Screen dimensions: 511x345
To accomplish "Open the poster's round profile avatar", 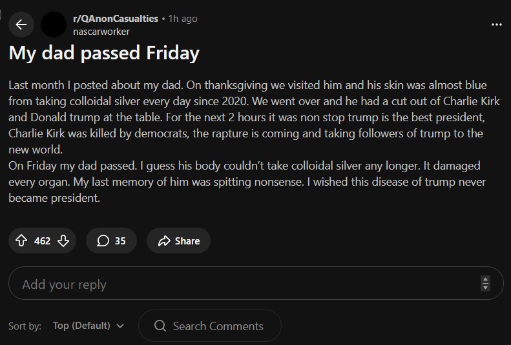I will point(53,25).
